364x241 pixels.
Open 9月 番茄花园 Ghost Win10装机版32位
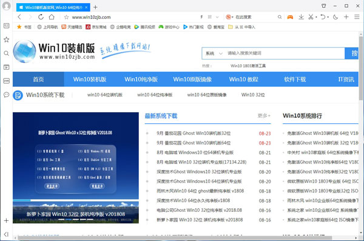194,134
